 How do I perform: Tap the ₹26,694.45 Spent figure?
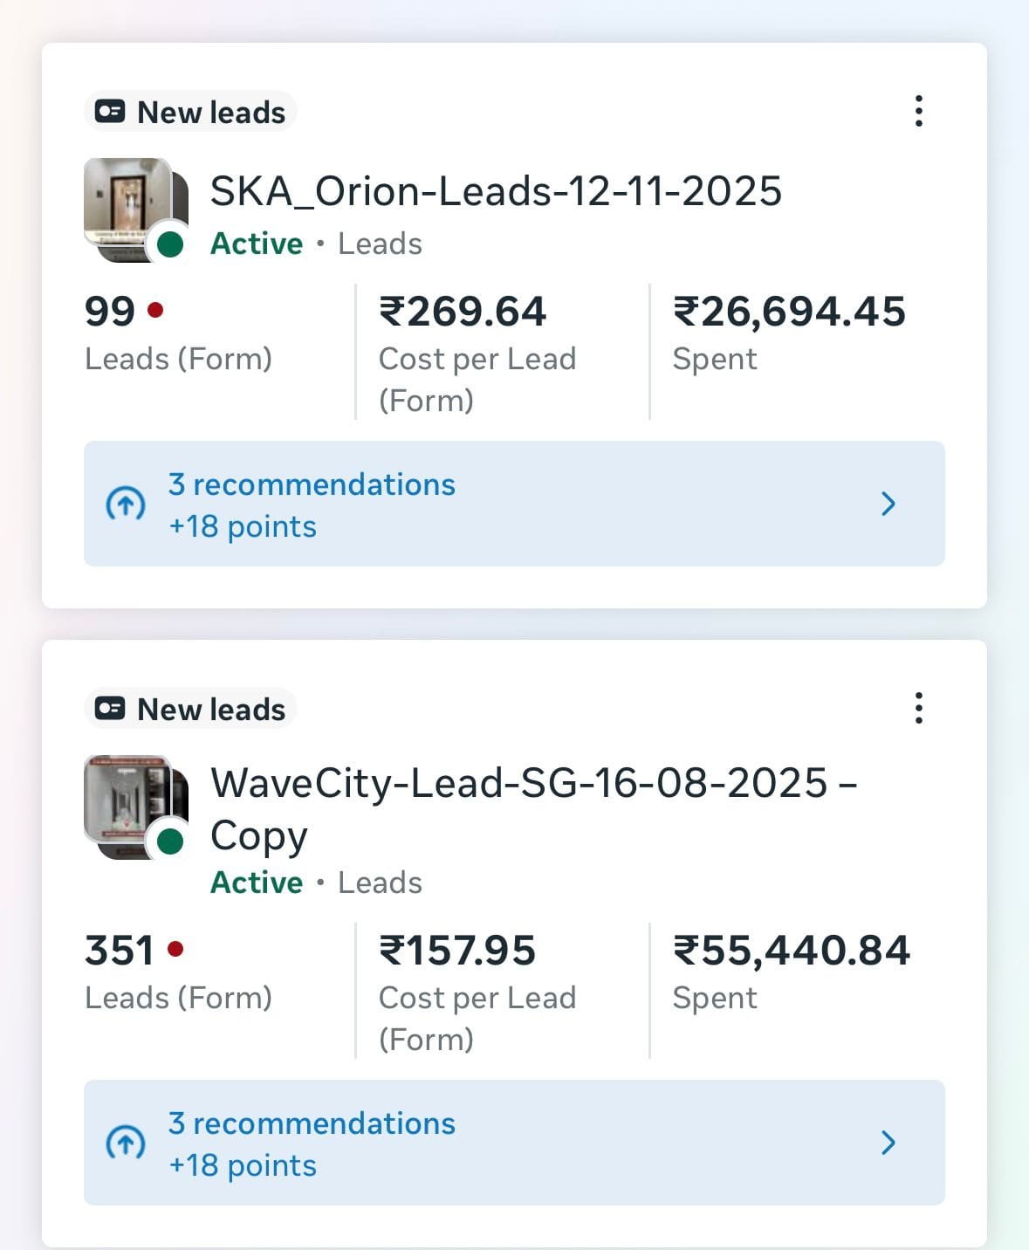pos(789,312)
